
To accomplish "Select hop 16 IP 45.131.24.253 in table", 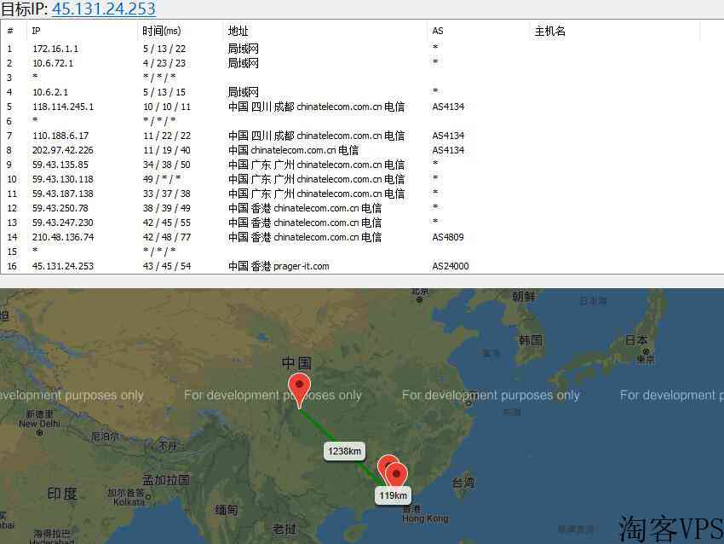I will coord(63,266).
